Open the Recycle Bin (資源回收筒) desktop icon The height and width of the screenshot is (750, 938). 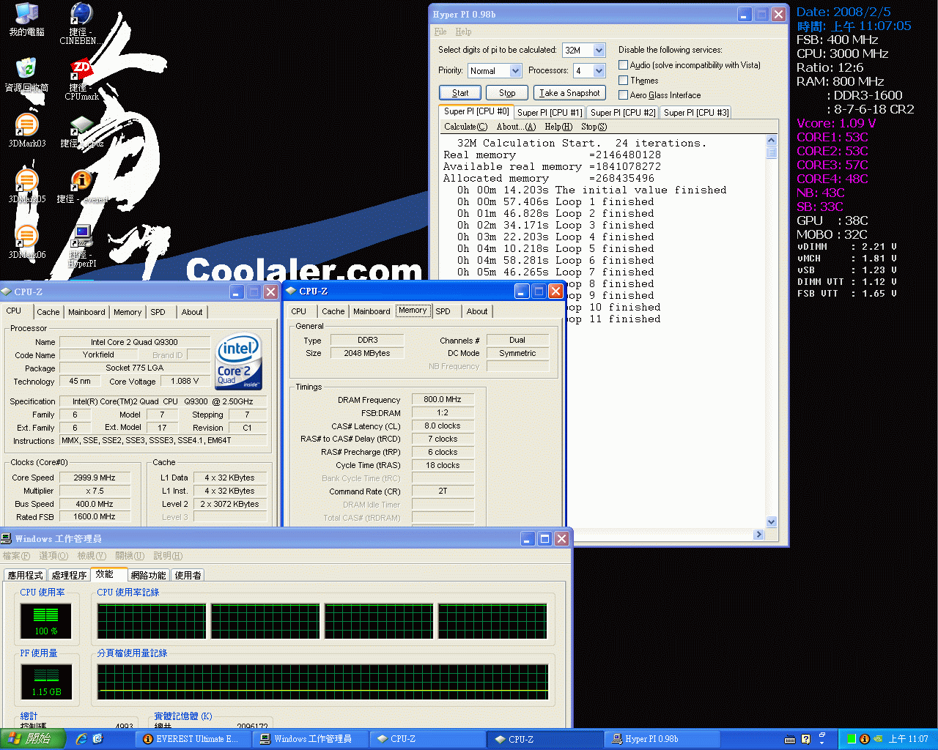pos(26,75)
